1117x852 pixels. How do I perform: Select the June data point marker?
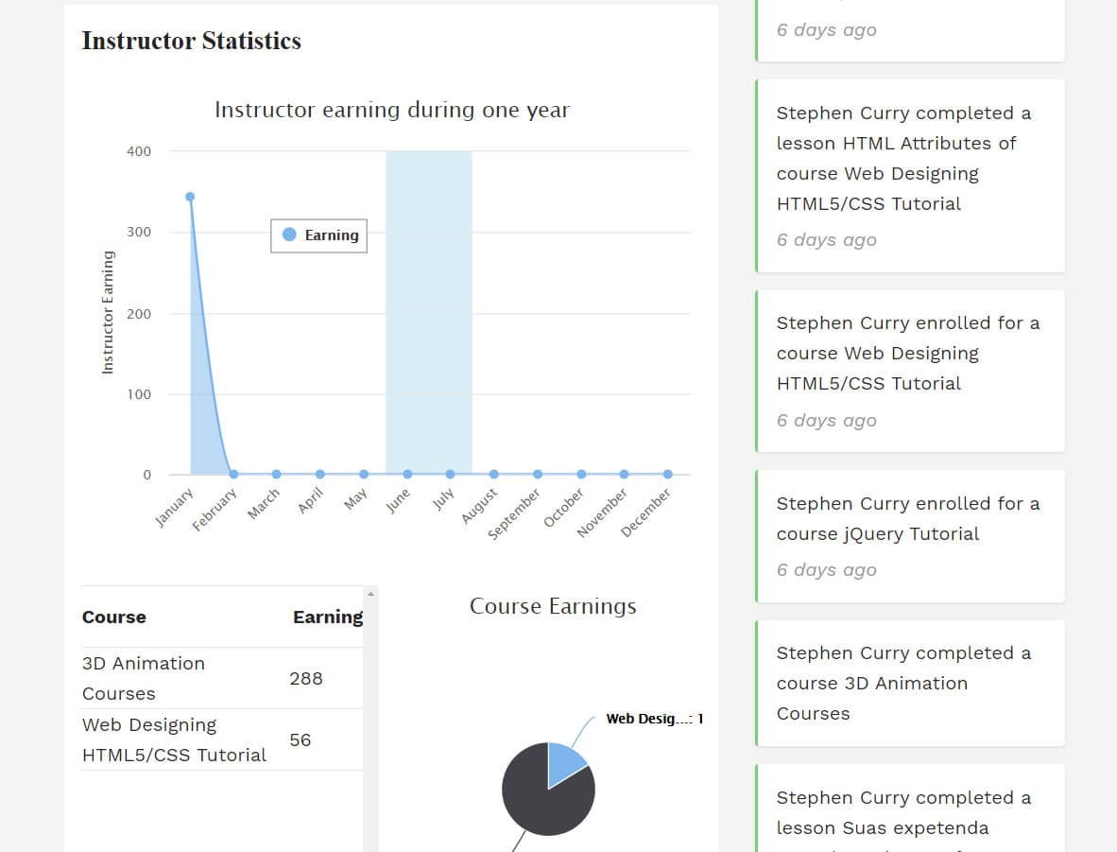[x=406, y=473]
